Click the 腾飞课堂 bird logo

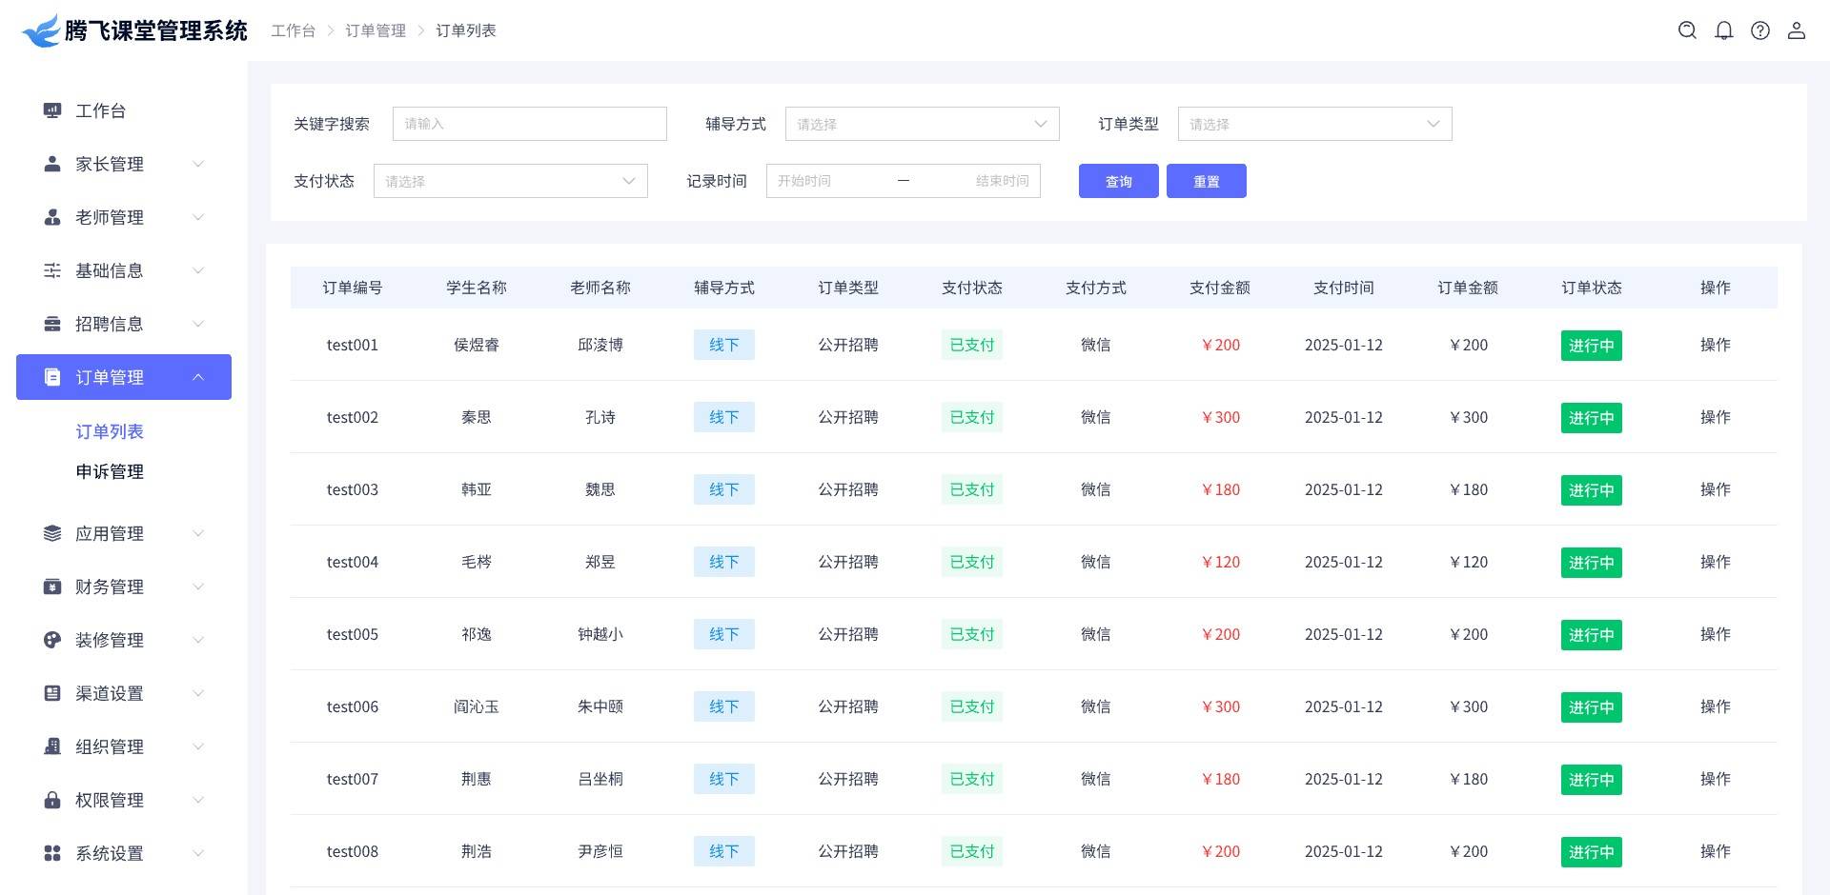click(41, 30)
